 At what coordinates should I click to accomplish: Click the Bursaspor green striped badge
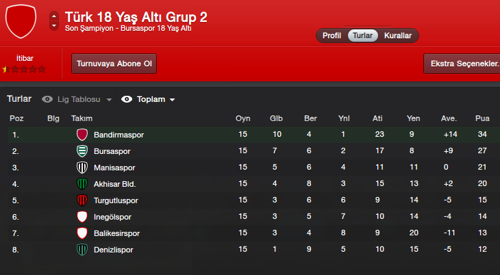[82, 151]
